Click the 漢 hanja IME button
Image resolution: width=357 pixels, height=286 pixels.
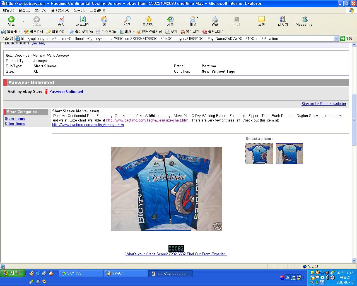click(293, 278)
